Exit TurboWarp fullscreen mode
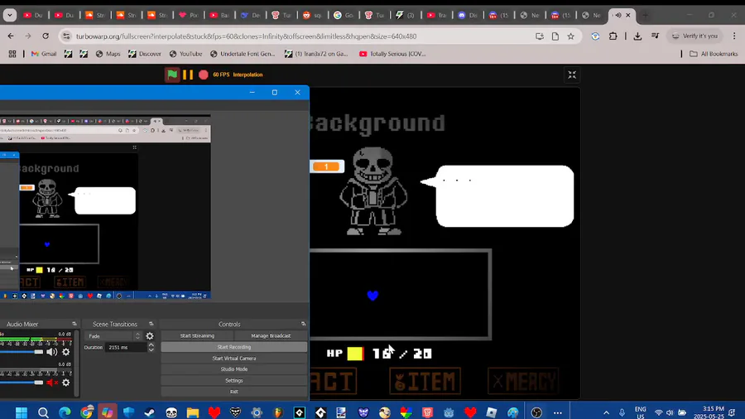Screen dimensions: 745x419 tap(572, 75)
